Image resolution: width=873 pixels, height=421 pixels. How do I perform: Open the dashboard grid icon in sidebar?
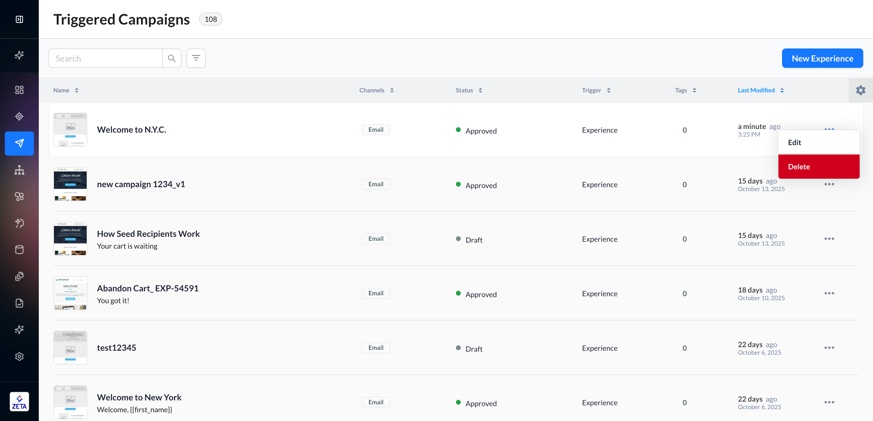[x=19, y=90]
